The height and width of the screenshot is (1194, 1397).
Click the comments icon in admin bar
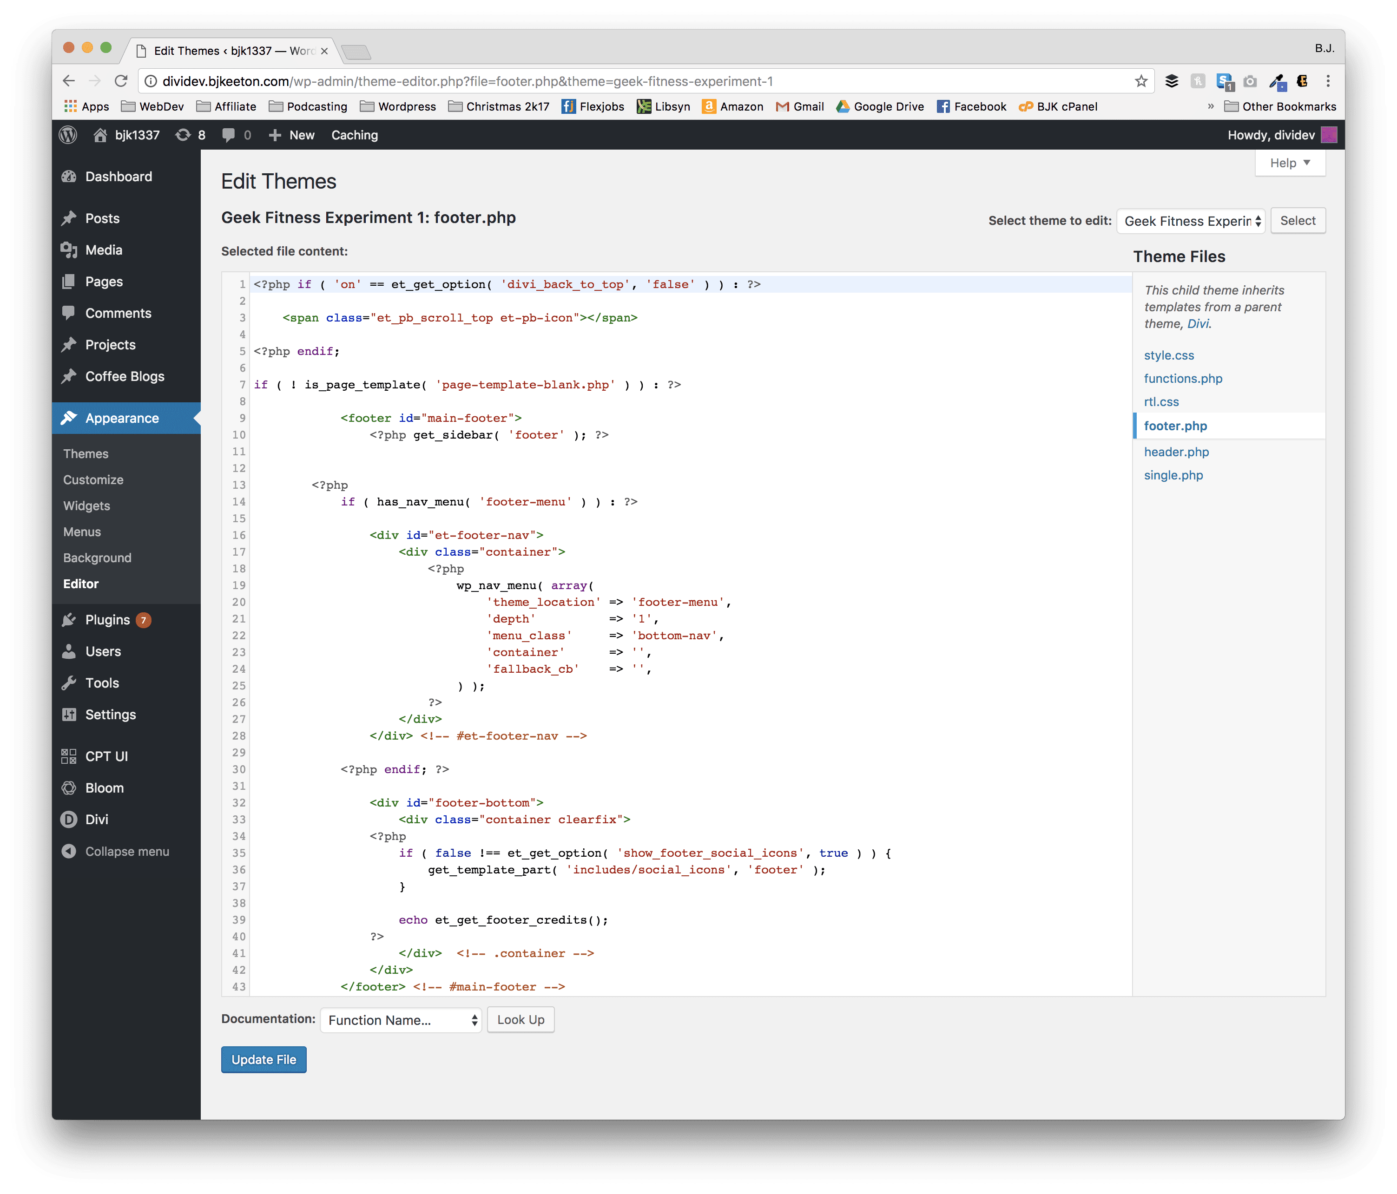225,136
